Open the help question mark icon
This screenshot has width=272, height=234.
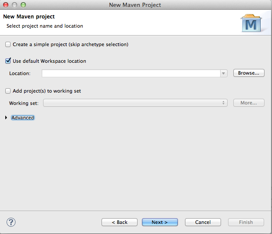(x=11, y=222)
